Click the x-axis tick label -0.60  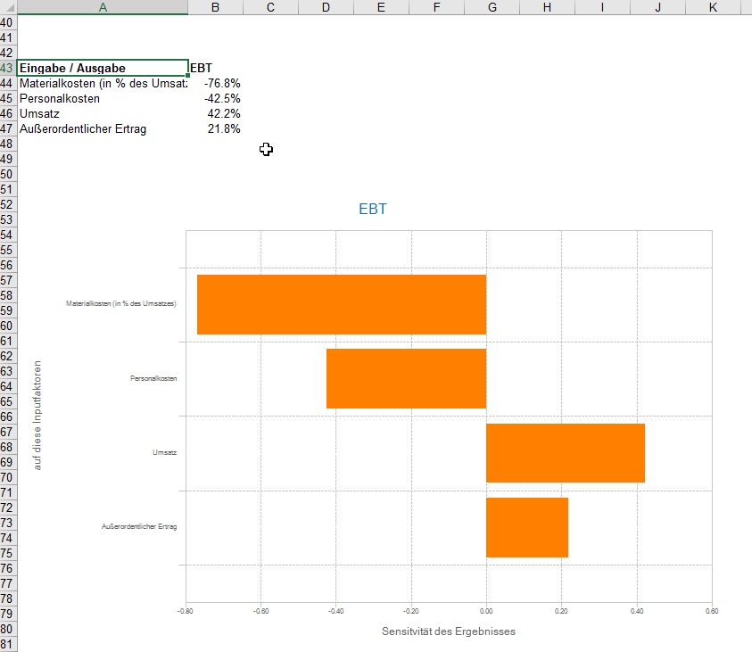(260, 611)
